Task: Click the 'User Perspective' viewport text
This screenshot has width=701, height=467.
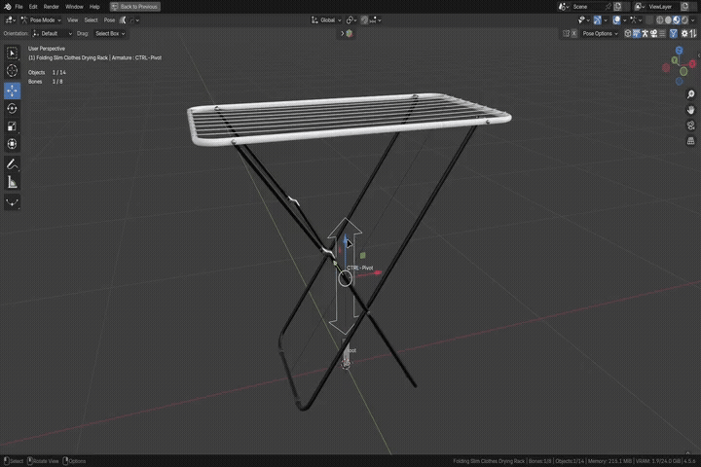Action: [x=47, y=49]
